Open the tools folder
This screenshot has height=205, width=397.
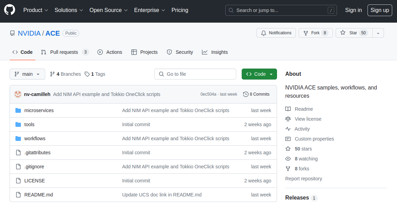(29, 124)
